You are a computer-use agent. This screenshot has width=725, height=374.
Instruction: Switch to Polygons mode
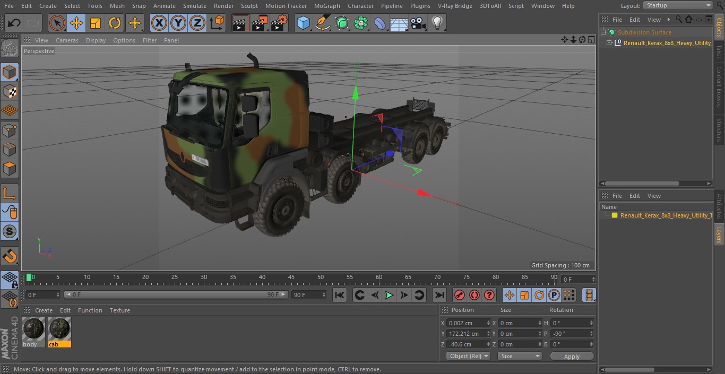pyautogui.click(x=10, y=169)
